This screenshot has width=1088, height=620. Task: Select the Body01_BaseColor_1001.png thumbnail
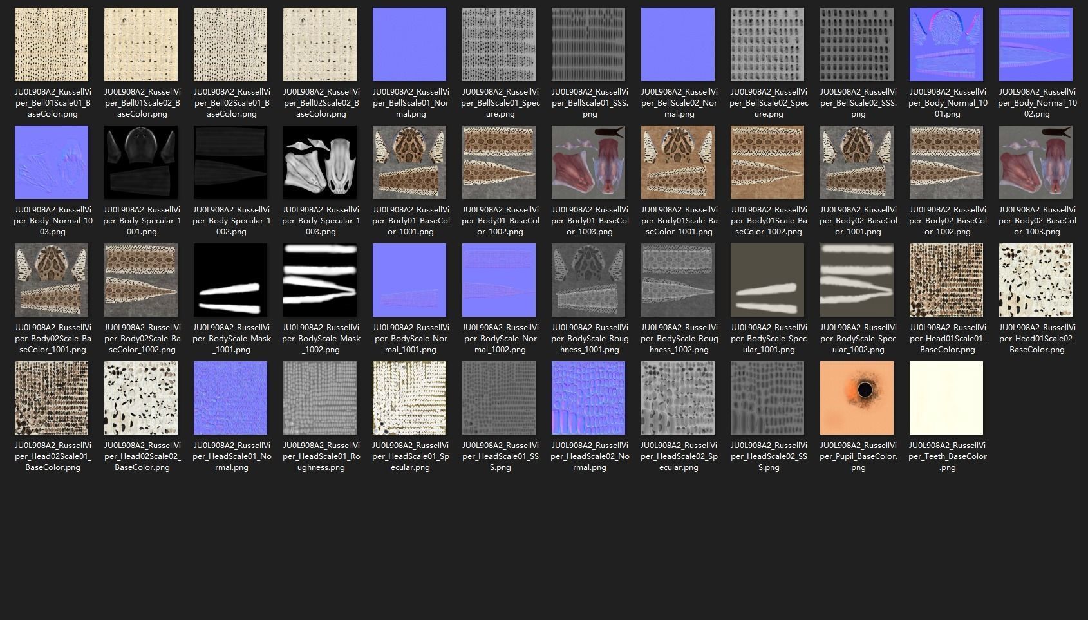(409, 162)
